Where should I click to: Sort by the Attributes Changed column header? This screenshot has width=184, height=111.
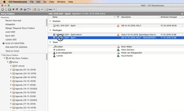168,17
